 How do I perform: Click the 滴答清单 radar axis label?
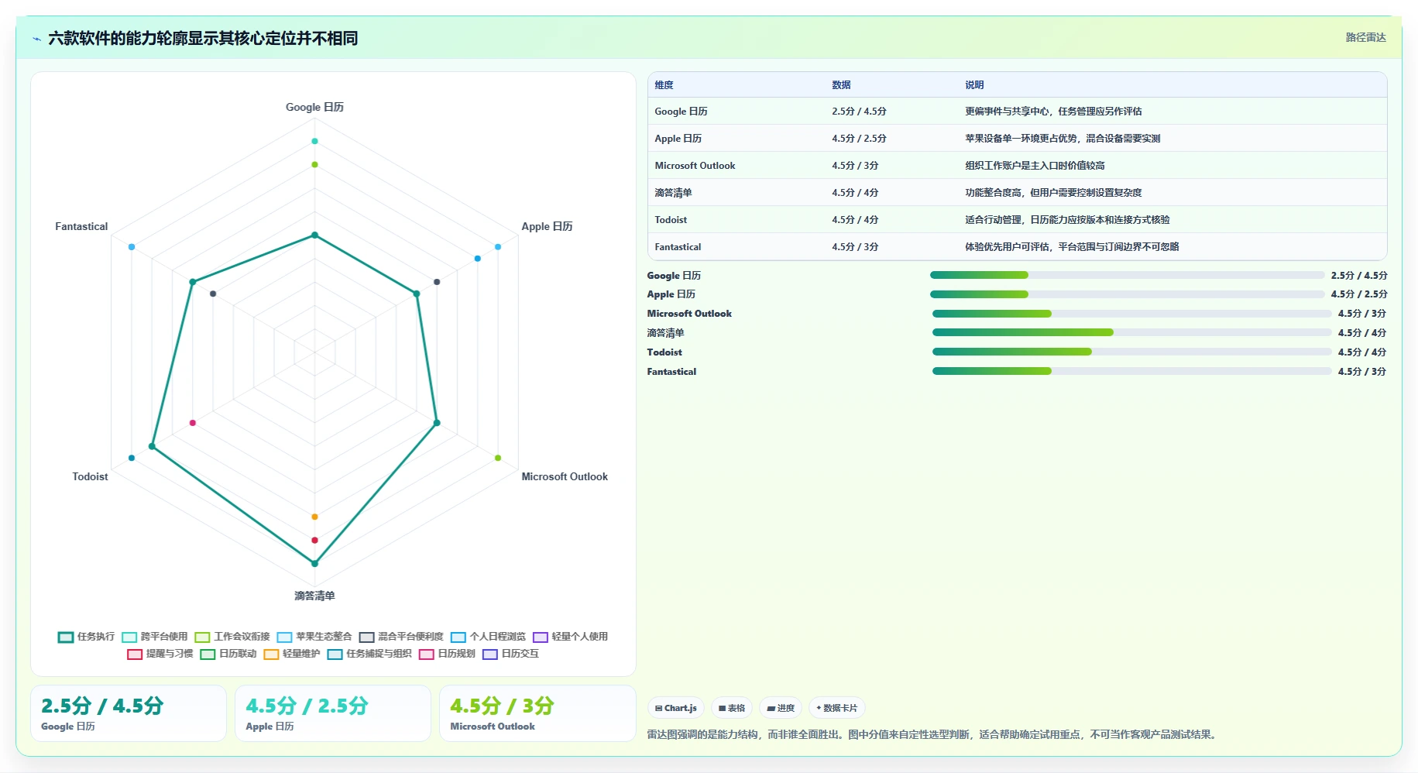[314, 596]
